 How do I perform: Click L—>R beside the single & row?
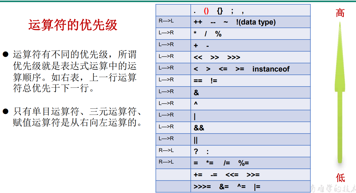[x=166, y=91]
